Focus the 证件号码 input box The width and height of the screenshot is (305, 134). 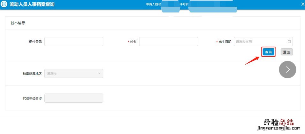pyautogui.click(x=74, y=42)
